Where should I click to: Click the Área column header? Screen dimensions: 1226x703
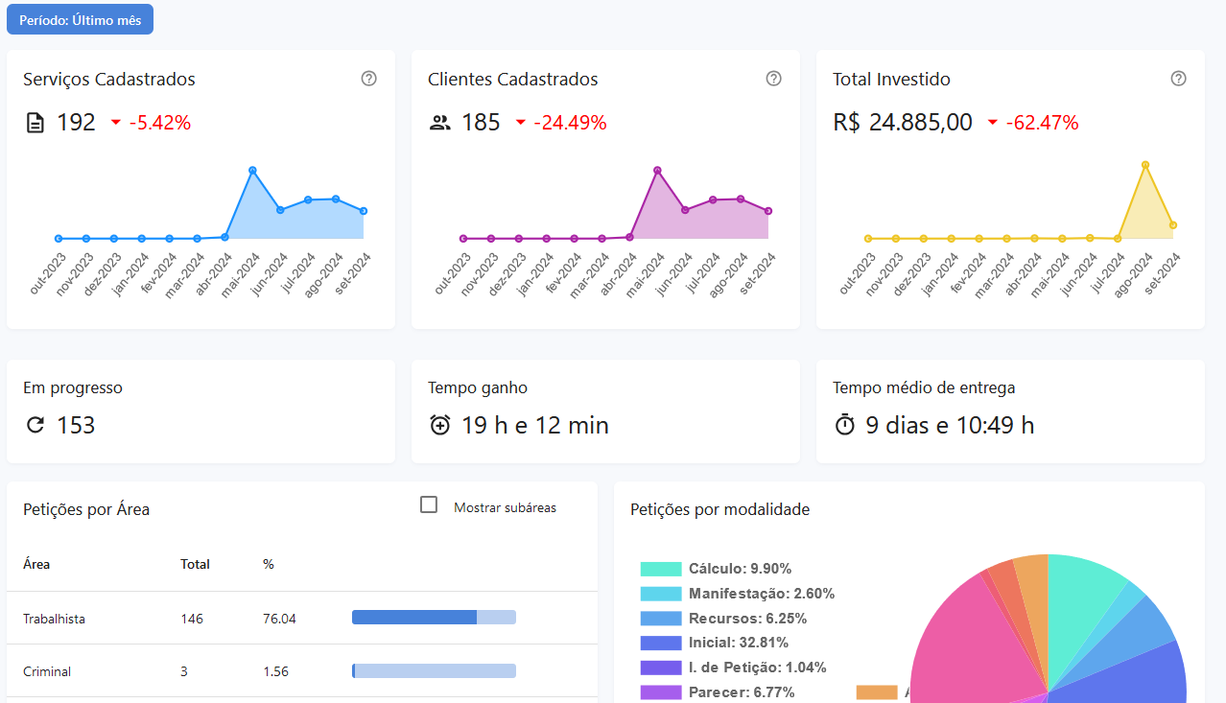point(36,564)
